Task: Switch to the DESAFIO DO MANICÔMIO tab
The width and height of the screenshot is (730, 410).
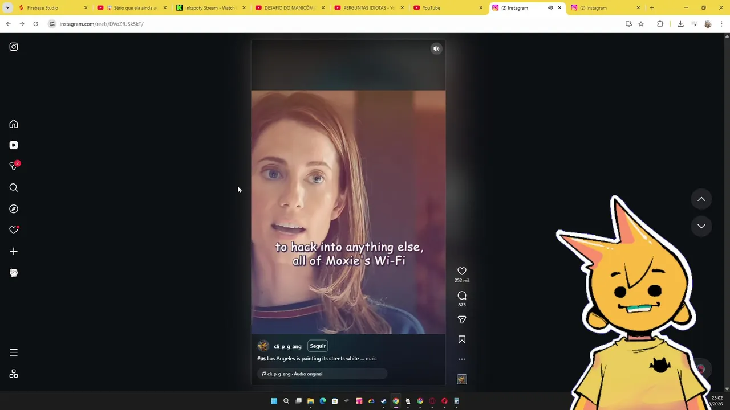Action: click(x=289, y=8)
